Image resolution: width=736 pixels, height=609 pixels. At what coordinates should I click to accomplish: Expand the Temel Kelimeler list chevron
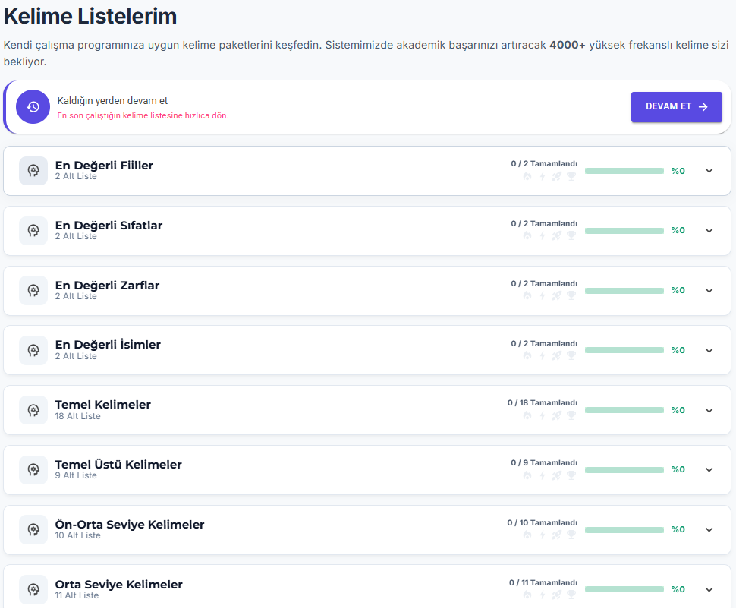point(709,410)
